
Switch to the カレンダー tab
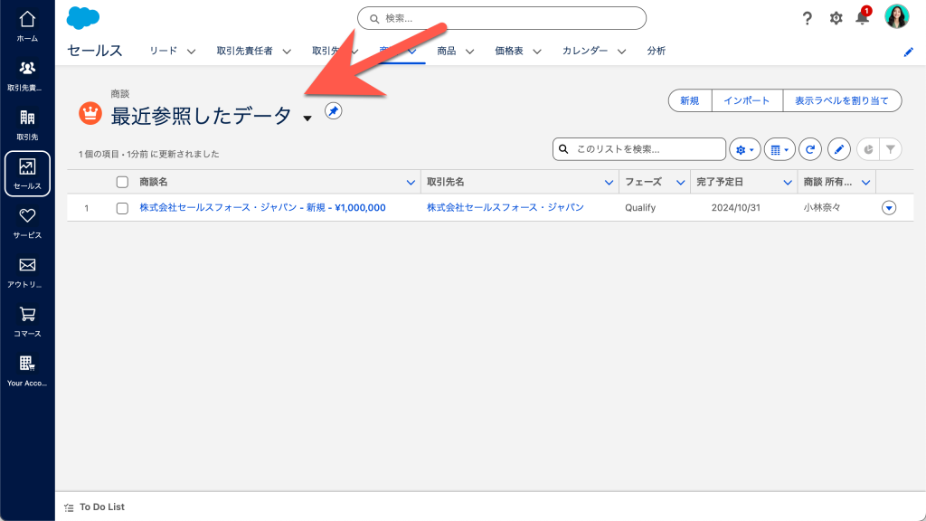[585, 51]
